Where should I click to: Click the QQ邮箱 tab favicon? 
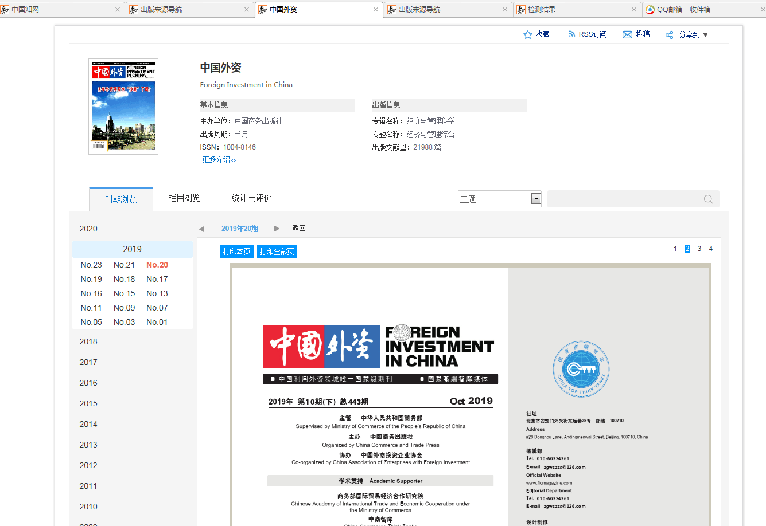click(x=650, y=10)
